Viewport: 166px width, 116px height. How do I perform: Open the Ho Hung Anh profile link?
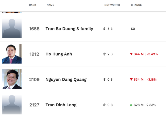point(59,54)
